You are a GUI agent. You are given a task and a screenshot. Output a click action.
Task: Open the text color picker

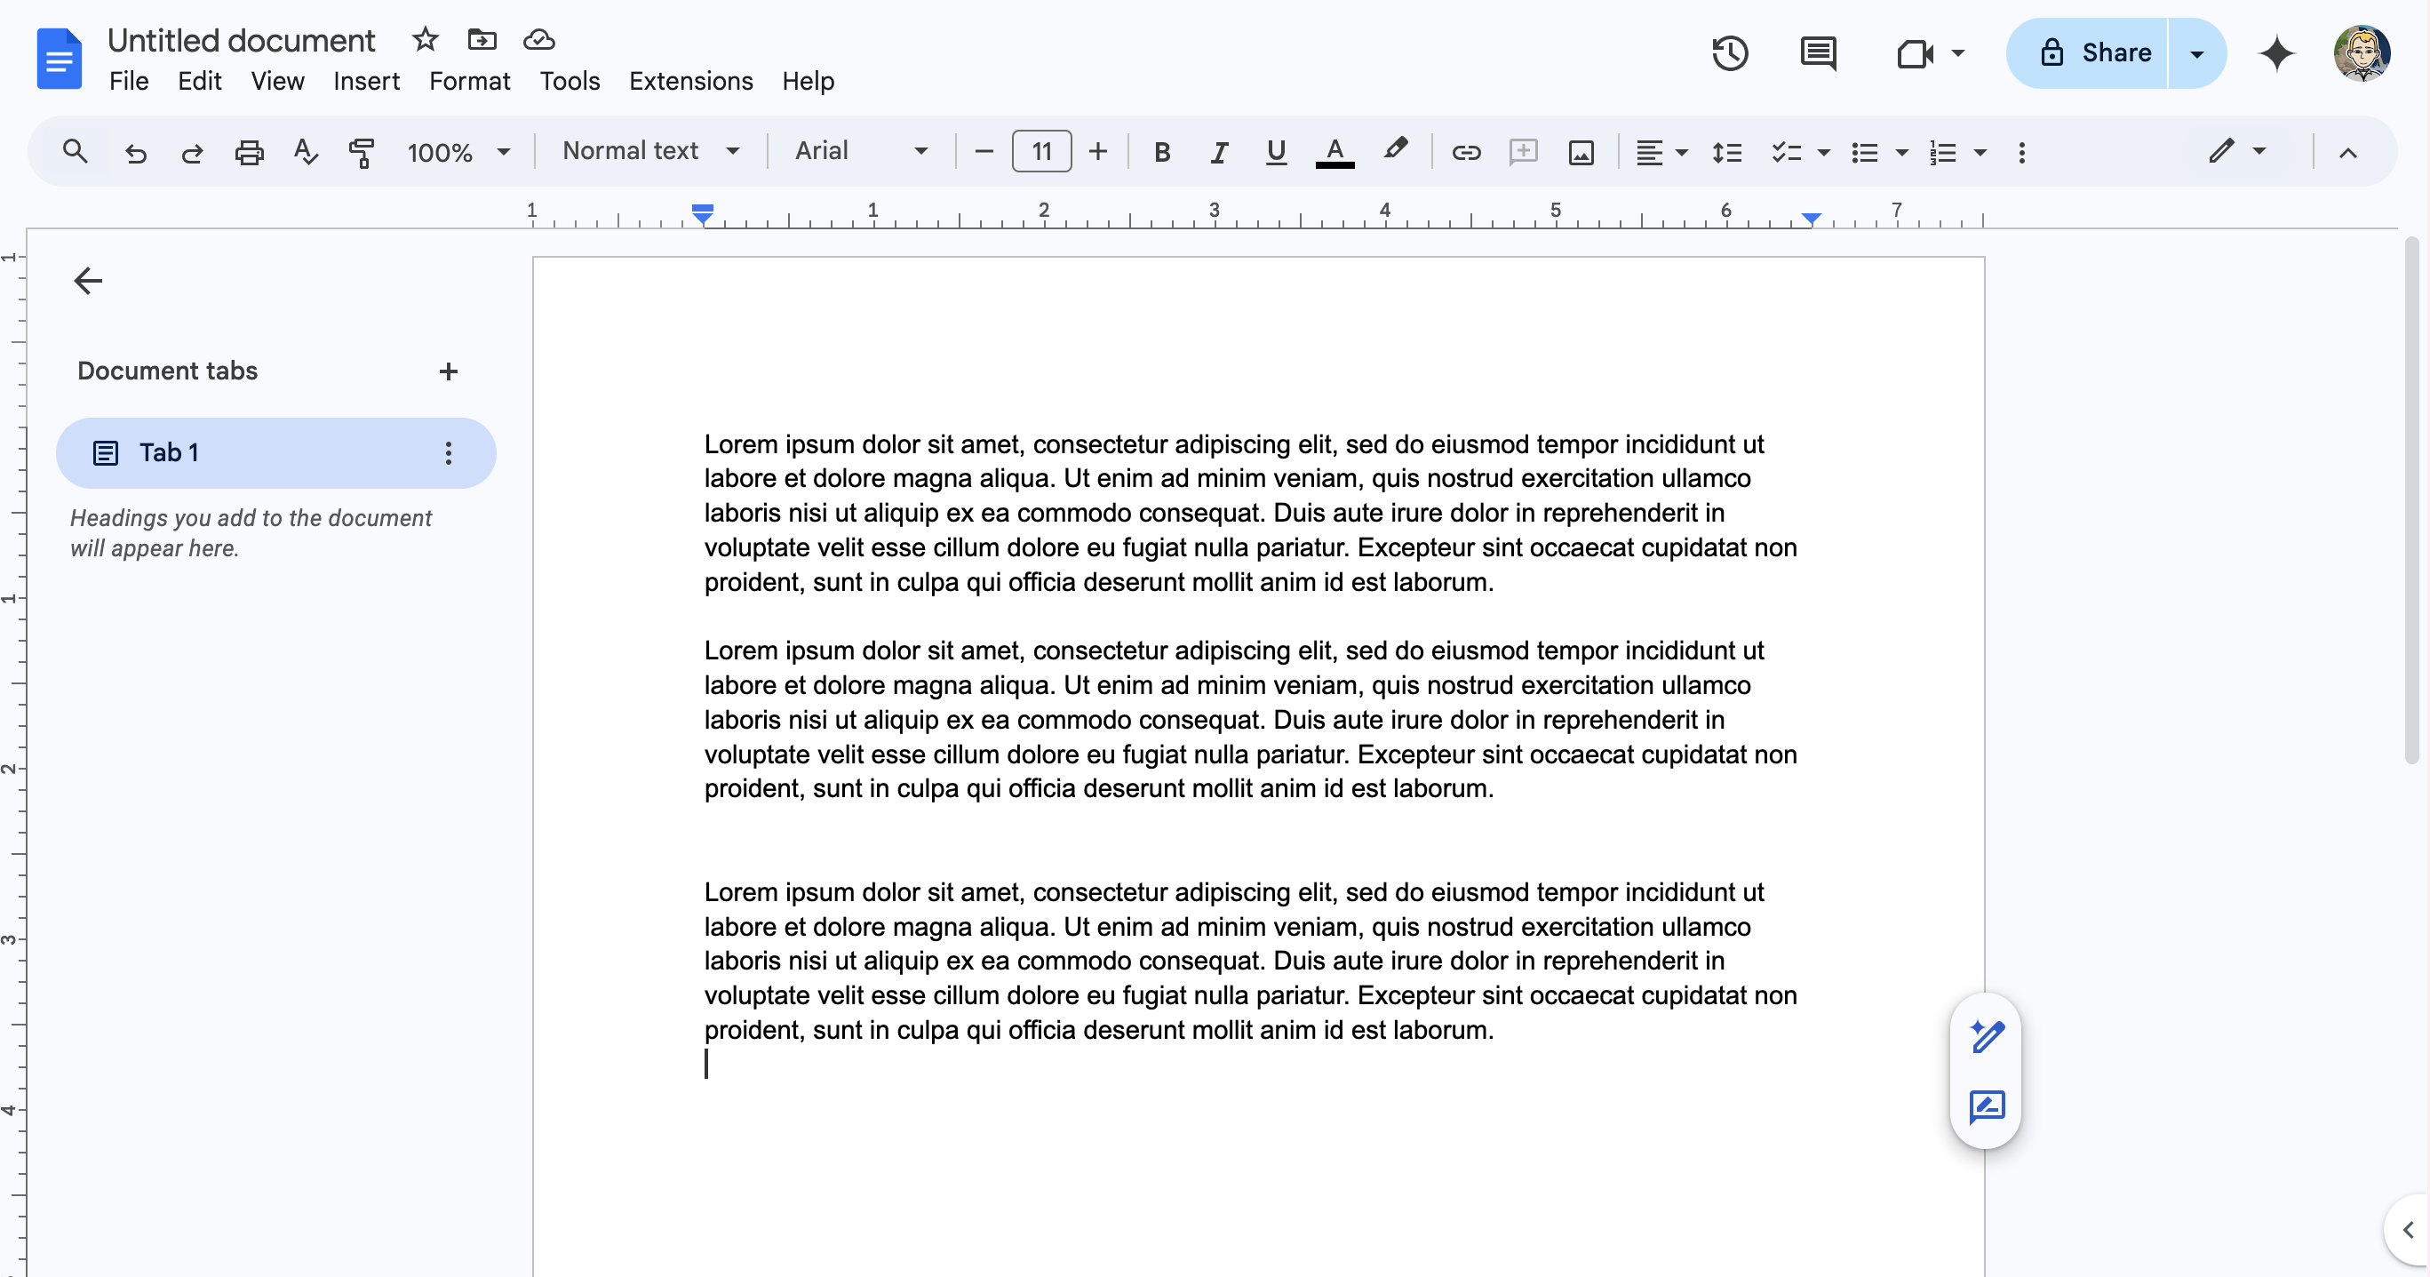coord(1334,152)
